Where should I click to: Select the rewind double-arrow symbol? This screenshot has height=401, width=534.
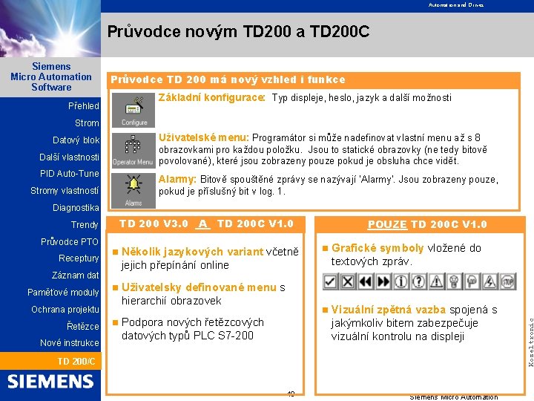click(366, 281)
